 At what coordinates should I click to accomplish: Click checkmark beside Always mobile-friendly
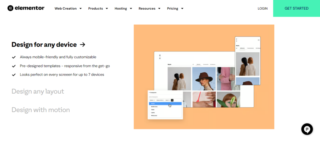coord(14,57)
